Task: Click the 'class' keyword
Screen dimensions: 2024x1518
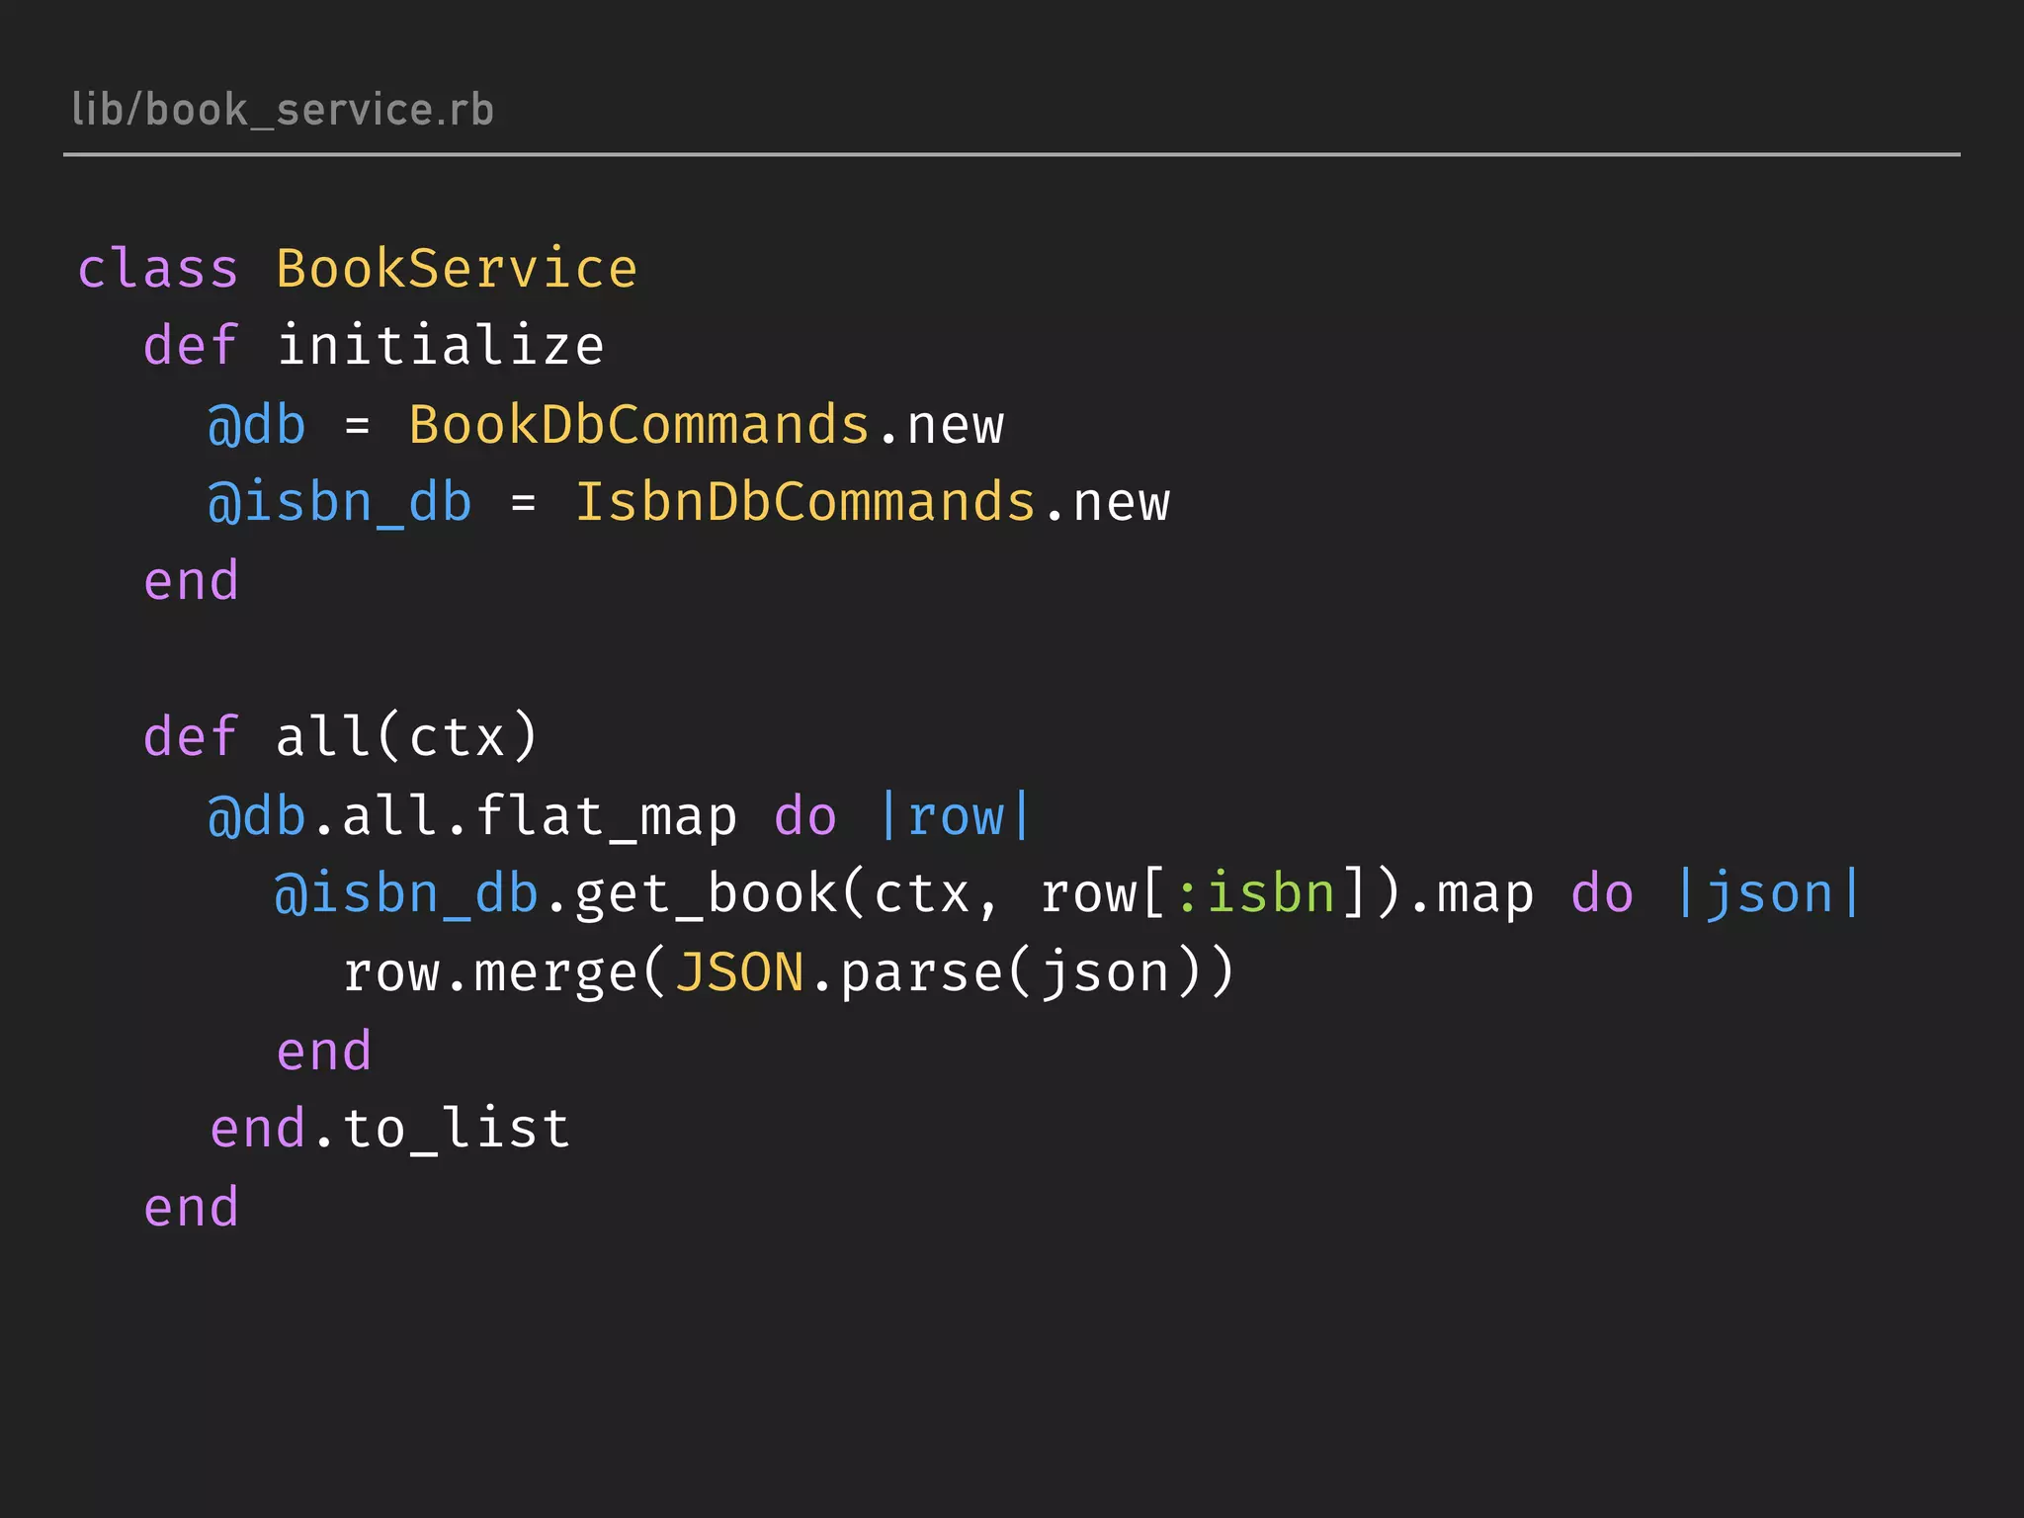Action: click(158, 269)
